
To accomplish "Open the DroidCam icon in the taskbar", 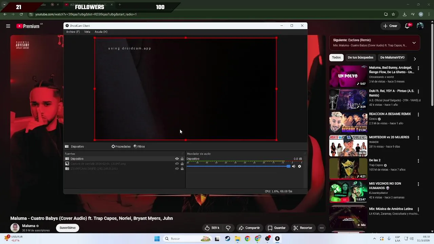I will pos(277,239).
